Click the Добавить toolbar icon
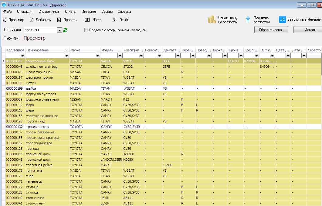 click(32, 20)
